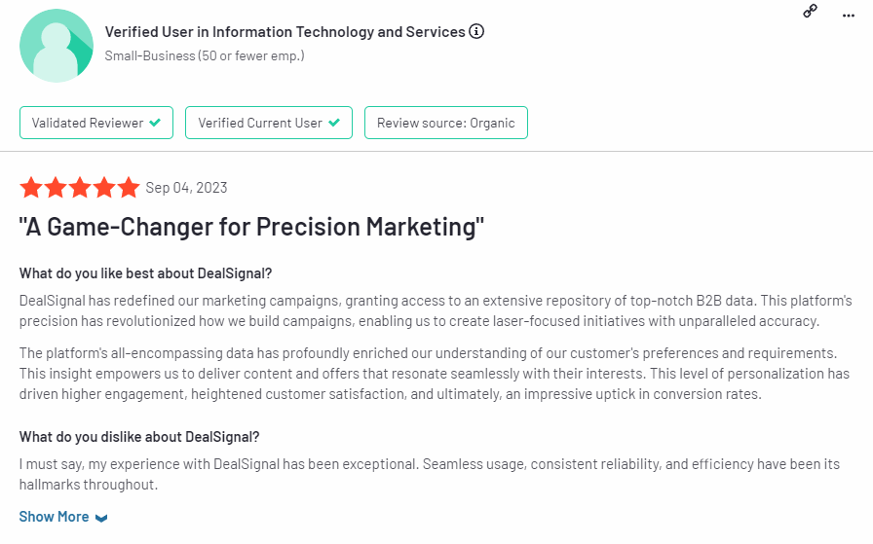Click the first orange rating star

(31, 188)
